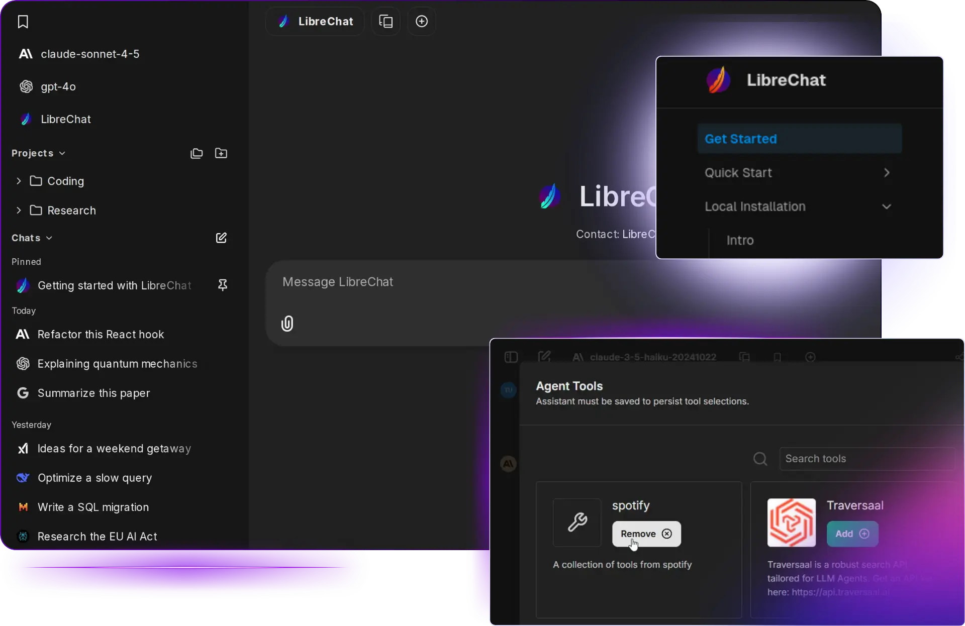Open the Coding project folder
965x626 pixels.
click(57, 181)
